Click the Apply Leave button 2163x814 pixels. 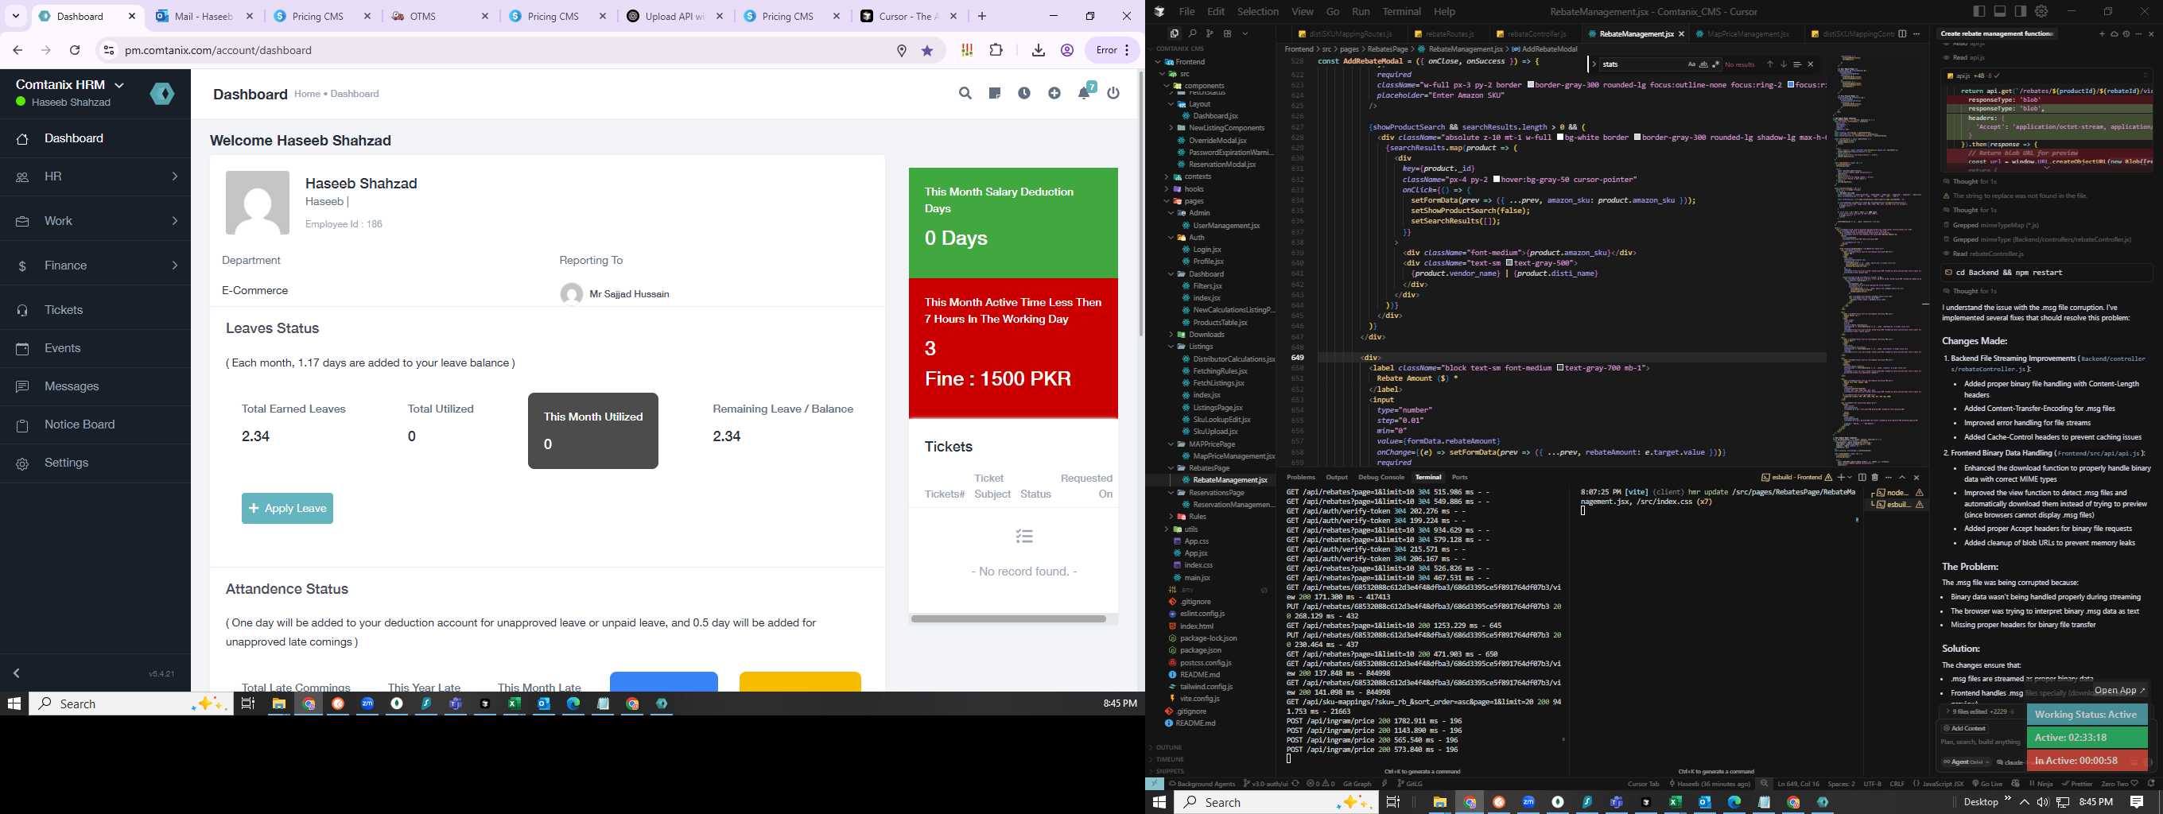coord(287,509)
